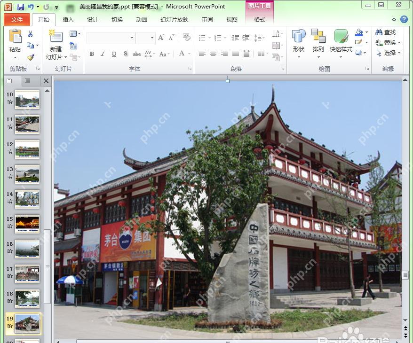Open the Font Color dropdown arrow
The image size is (413, 343).
tap(190, 54)
